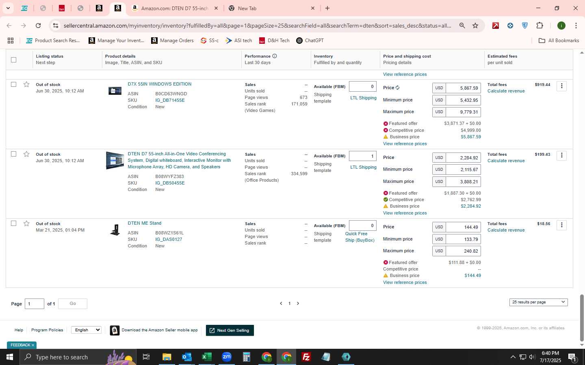Open Outlook from the taskbar
This screenshot has height=365, width=585.
pos(186,357)
